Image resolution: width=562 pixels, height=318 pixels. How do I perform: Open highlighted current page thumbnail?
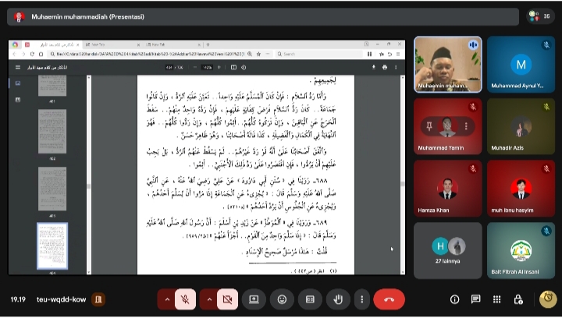coord(52,246)
